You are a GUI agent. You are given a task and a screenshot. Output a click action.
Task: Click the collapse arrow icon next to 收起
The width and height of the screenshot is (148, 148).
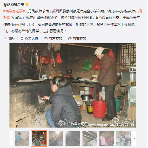point(5,39)
